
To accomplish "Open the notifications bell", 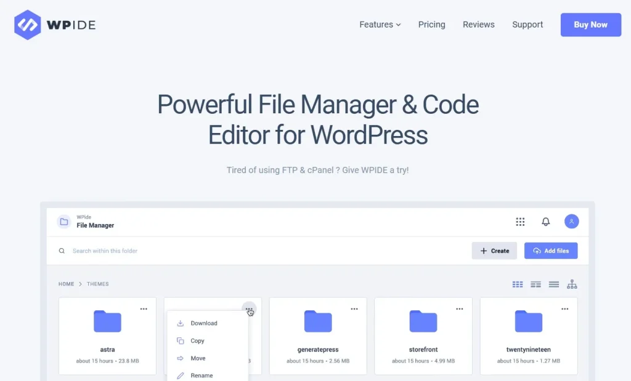I will pyautogui.click(x=546, y=222).
